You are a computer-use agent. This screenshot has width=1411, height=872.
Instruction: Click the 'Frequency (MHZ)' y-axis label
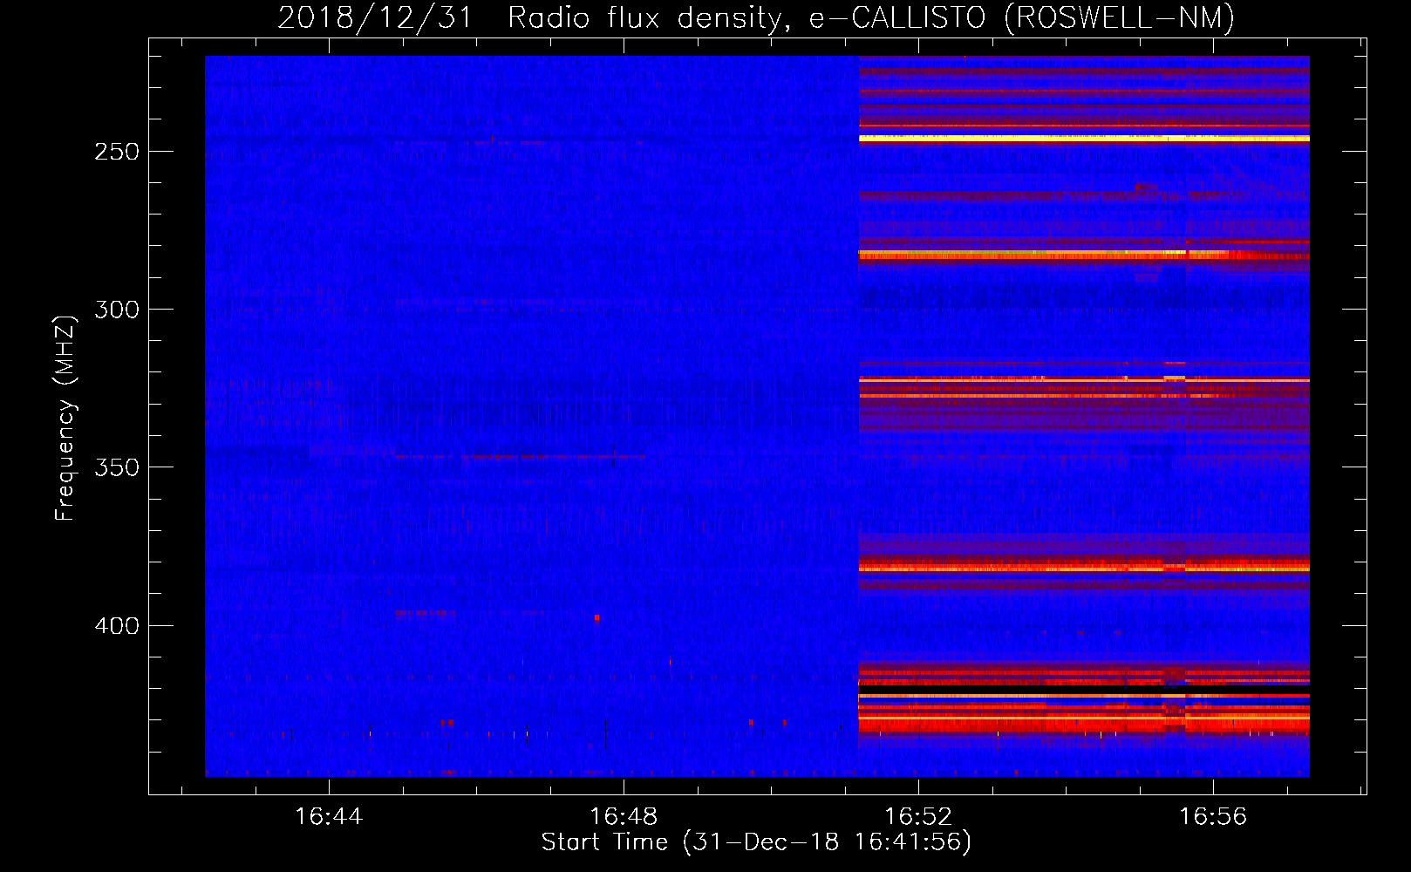tap(65, 419)
